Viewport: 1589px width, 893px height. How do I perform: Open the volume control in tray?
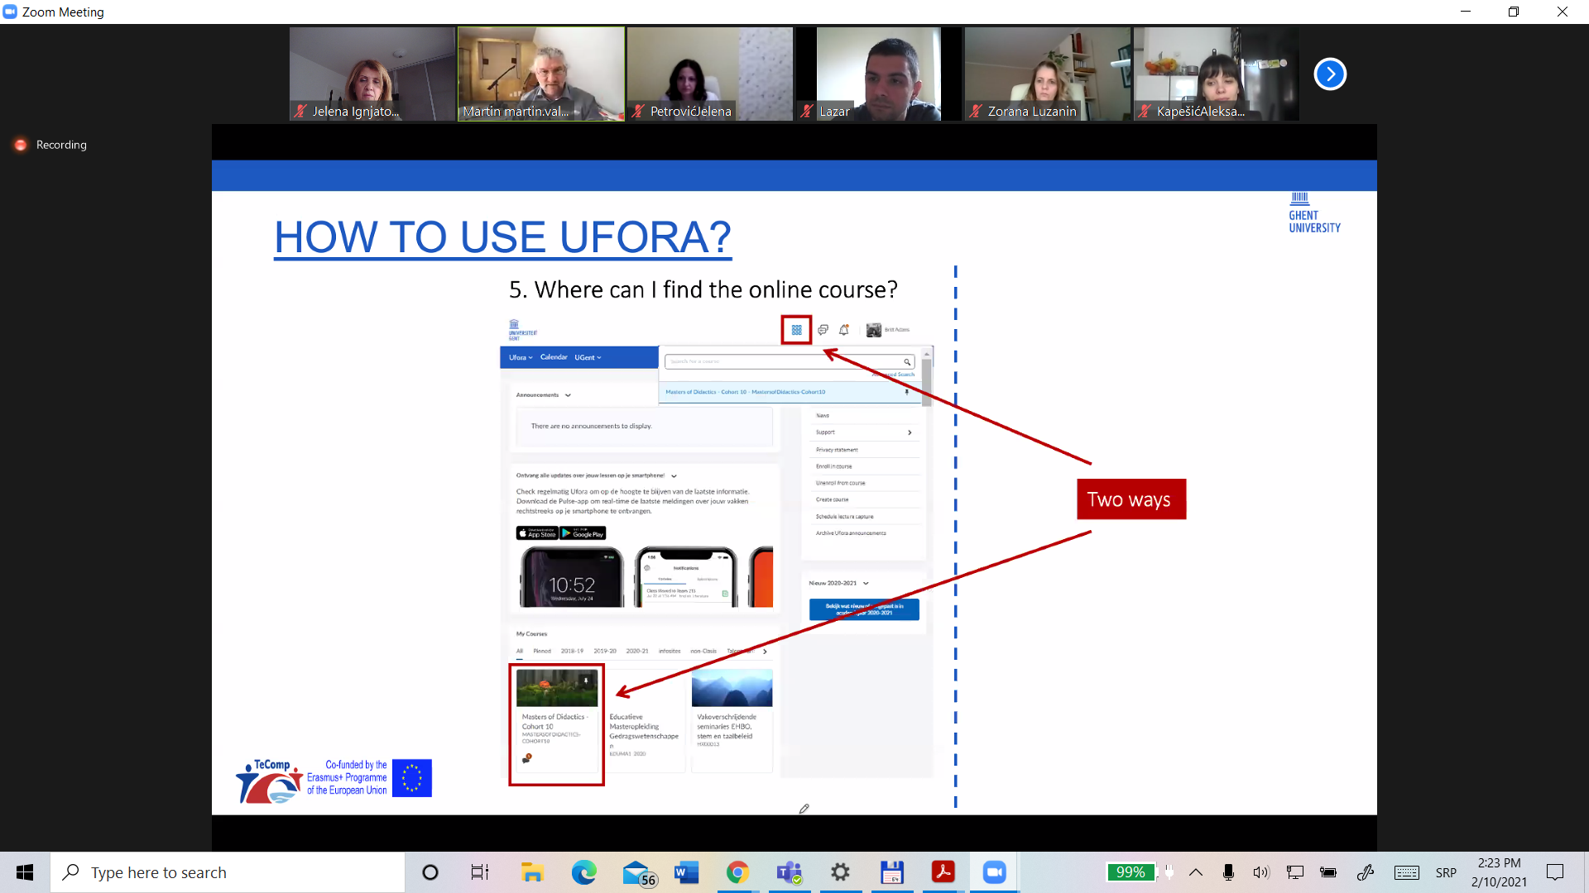(x=1261, y=872)
